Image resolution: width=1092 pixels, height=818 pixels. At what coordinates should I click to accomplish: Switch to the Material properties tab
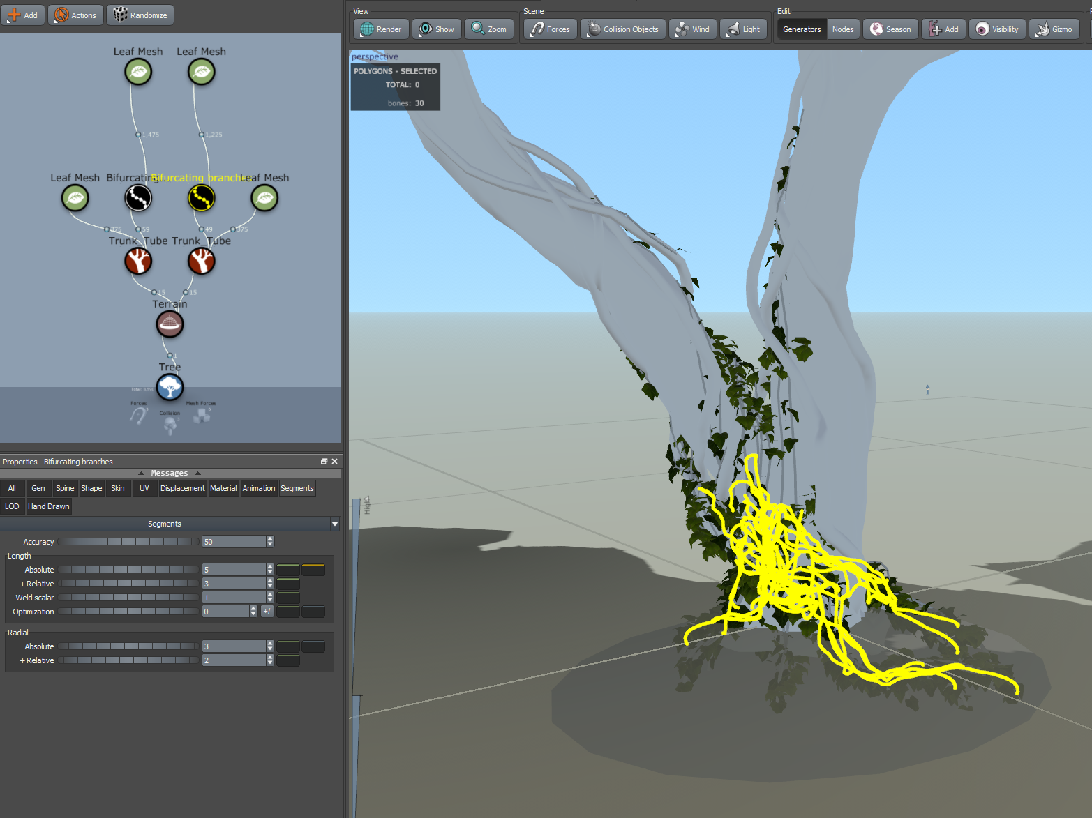223,488
